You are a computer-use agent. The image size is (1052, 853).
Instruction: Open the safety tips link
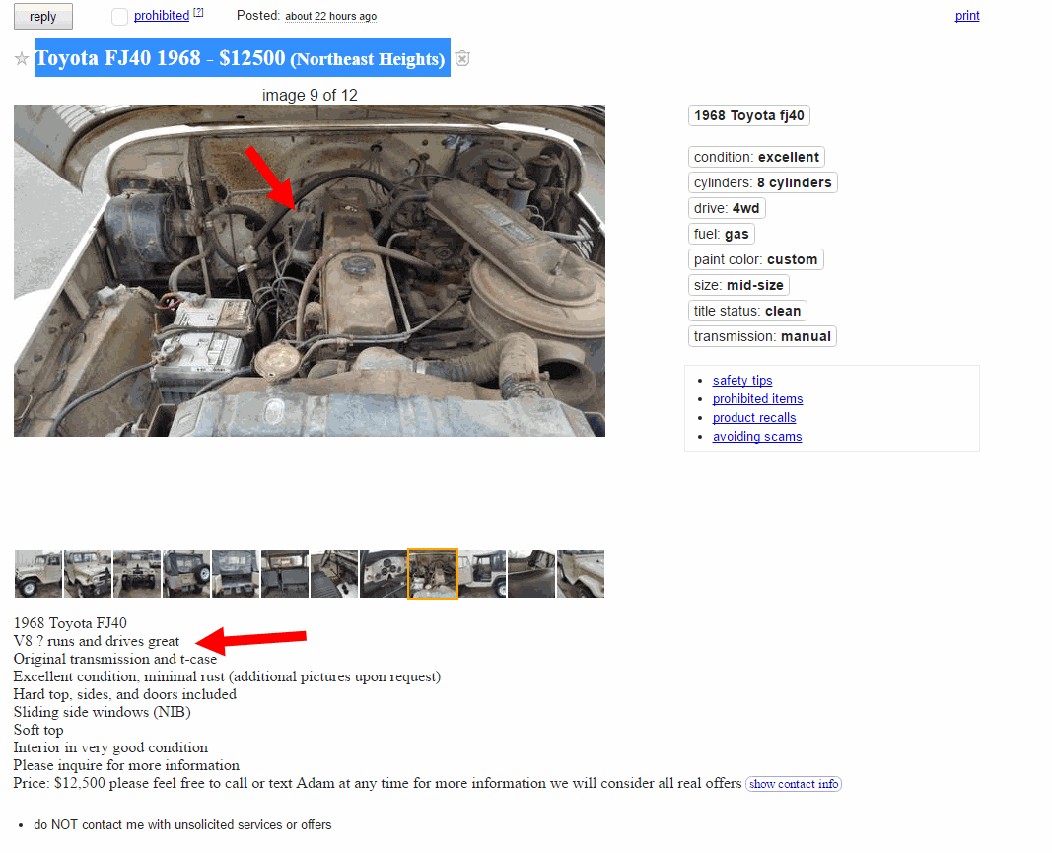[x=742, y=381]
